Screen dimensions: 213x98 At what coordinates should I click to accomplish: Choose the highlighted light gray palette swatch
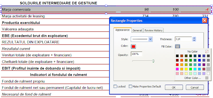point(208,69)
